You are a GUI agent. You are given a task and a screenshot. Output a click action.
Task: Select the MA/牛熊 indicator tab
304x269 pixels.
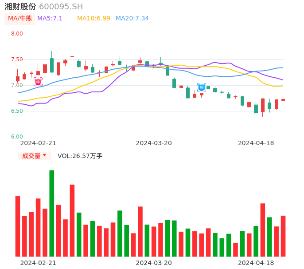(x=20, y=19)
